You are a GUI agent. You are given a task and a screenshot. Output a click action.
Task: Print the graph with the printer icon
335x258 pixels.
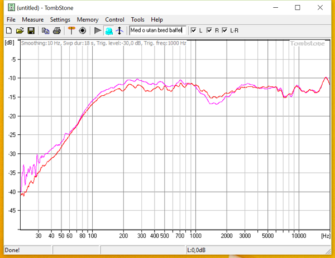tap(56, 31)
